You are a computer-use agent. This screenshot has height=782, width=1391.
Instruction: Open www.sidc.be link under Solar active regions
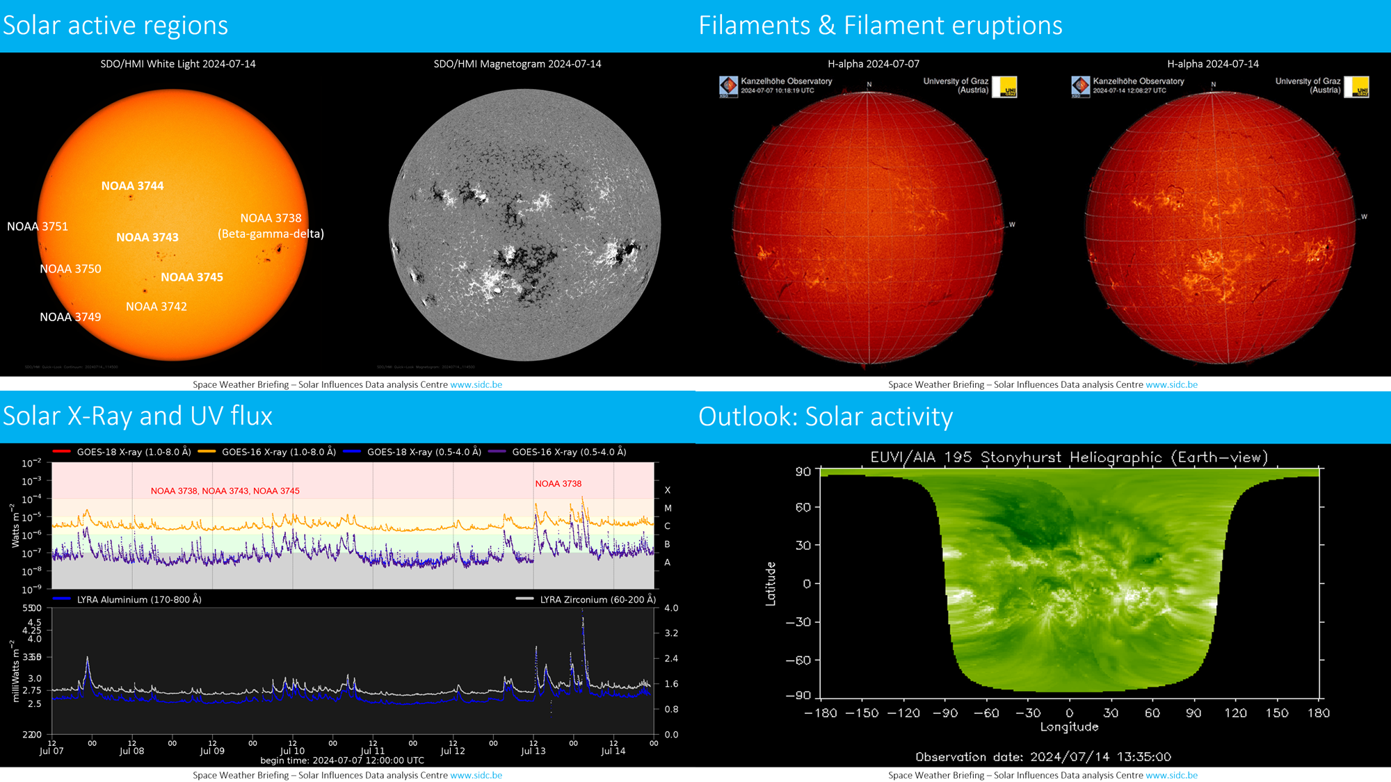coord(476,384)
